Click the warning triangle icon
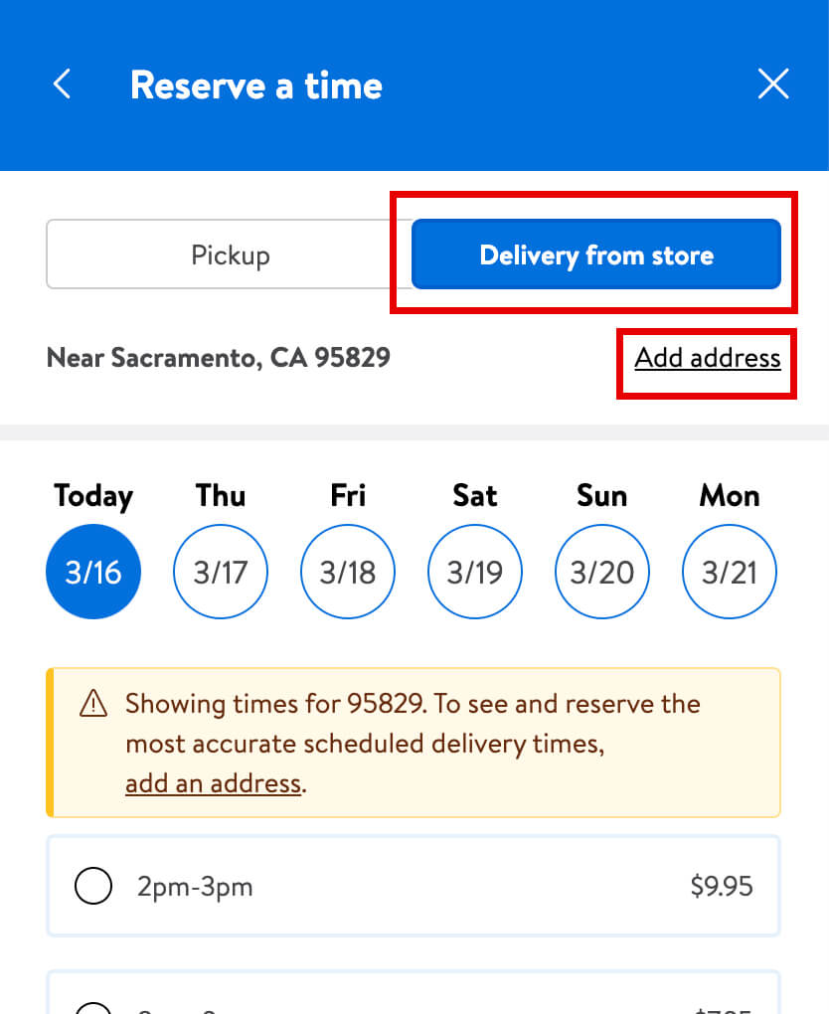This screenshot has width=829, height=1014. [92, 705]
